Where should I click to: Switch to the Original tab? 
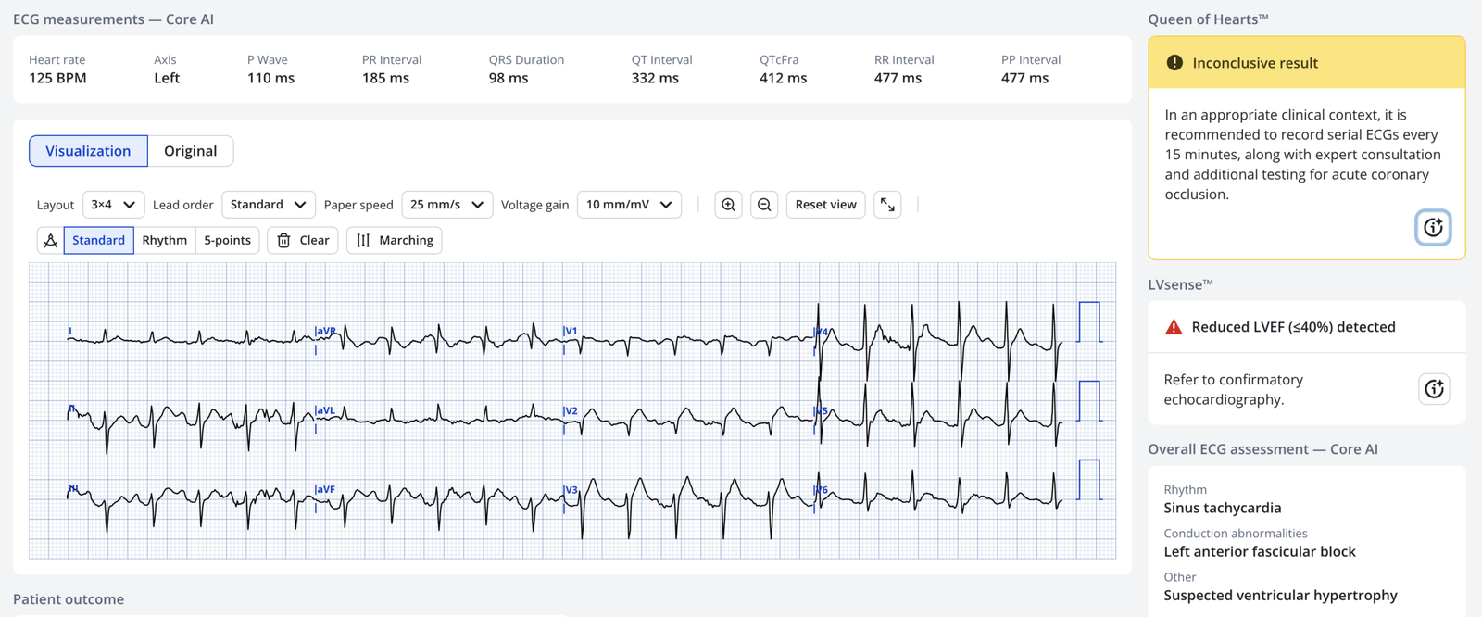pyautogui.click(x=190, y=151)
